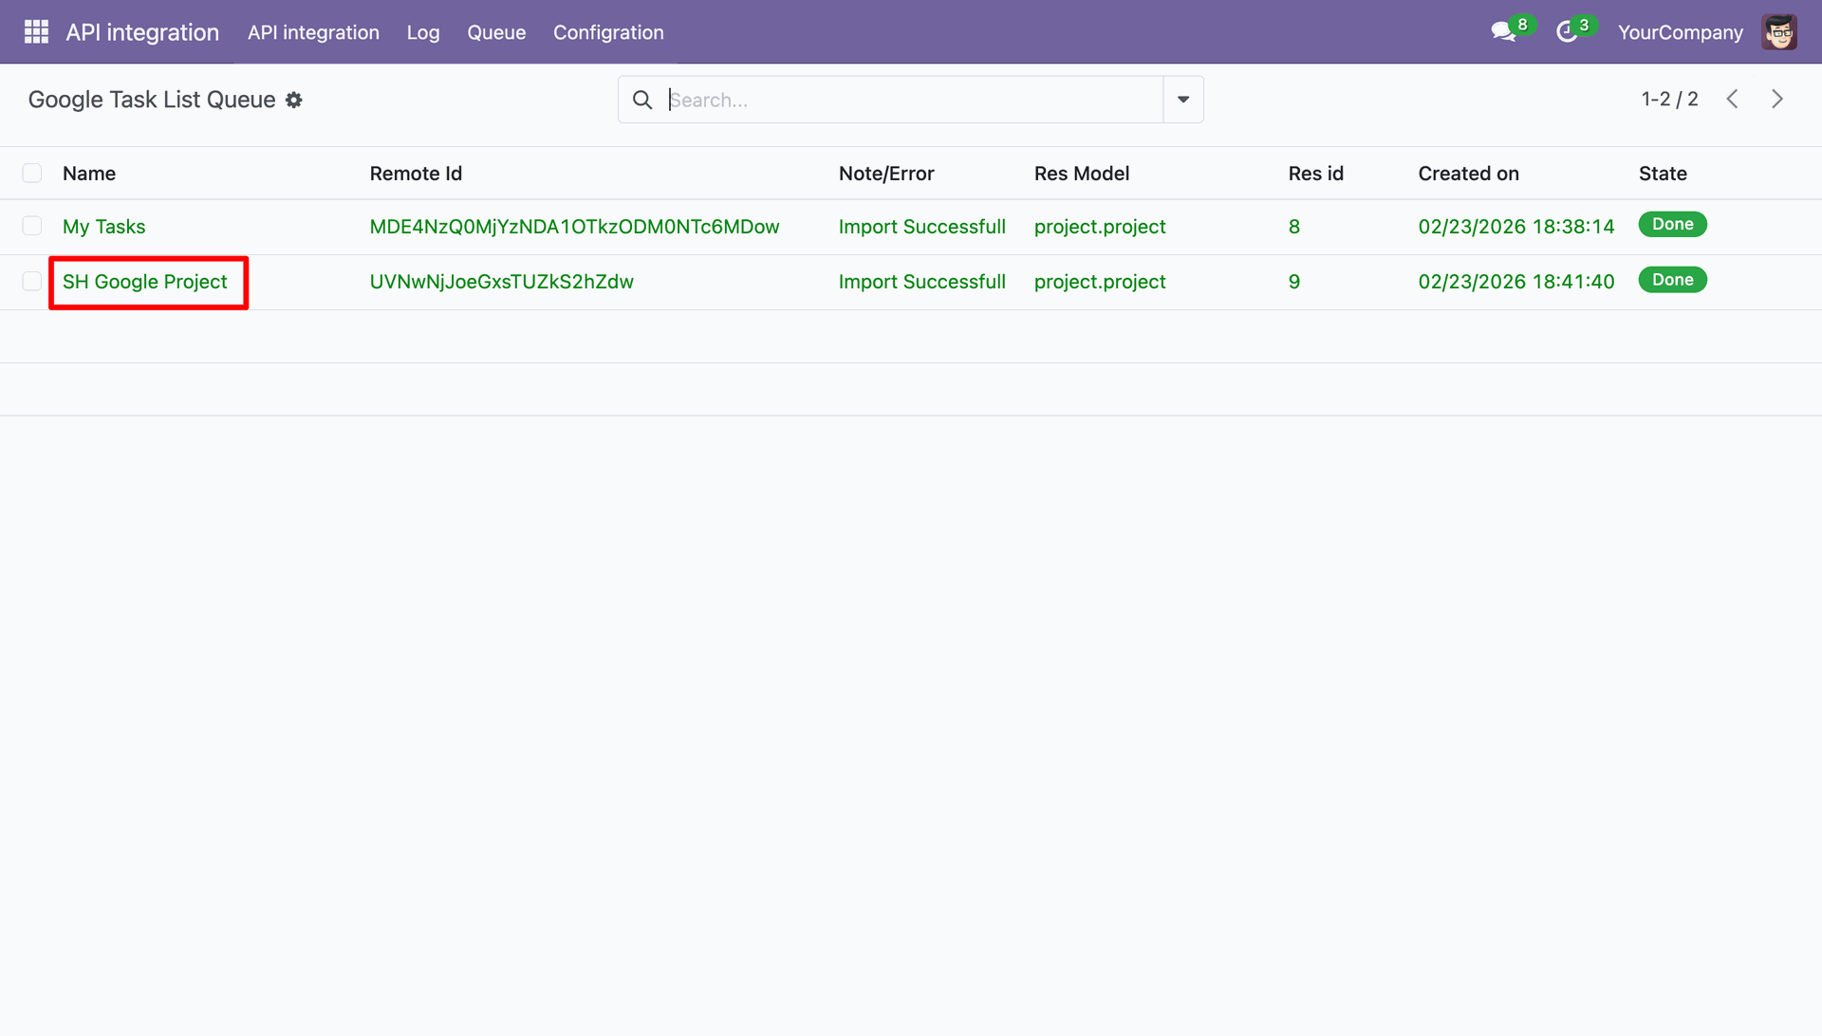1822x1036 pixels.
Task: Go to previous page arrow
Action: tap(1732, 99)
